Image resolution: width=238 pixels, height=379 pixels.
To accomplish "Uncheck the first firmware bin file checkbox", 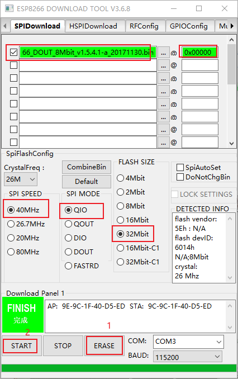I will point(13,52).
